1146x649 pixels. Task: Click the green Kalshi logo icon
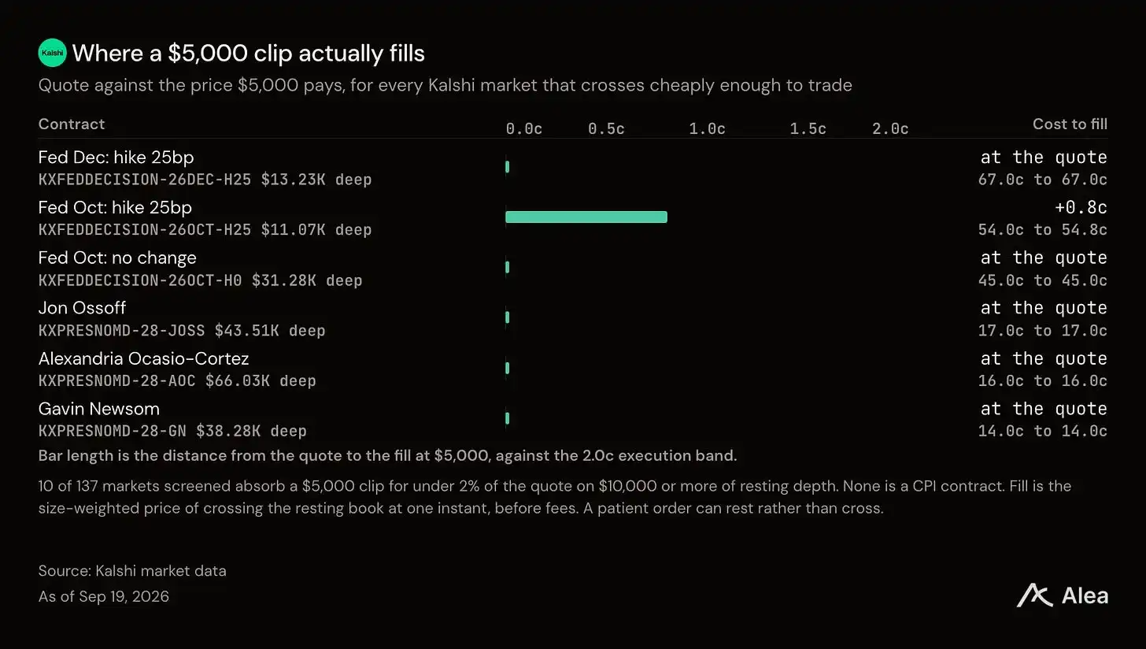[53, 53]
